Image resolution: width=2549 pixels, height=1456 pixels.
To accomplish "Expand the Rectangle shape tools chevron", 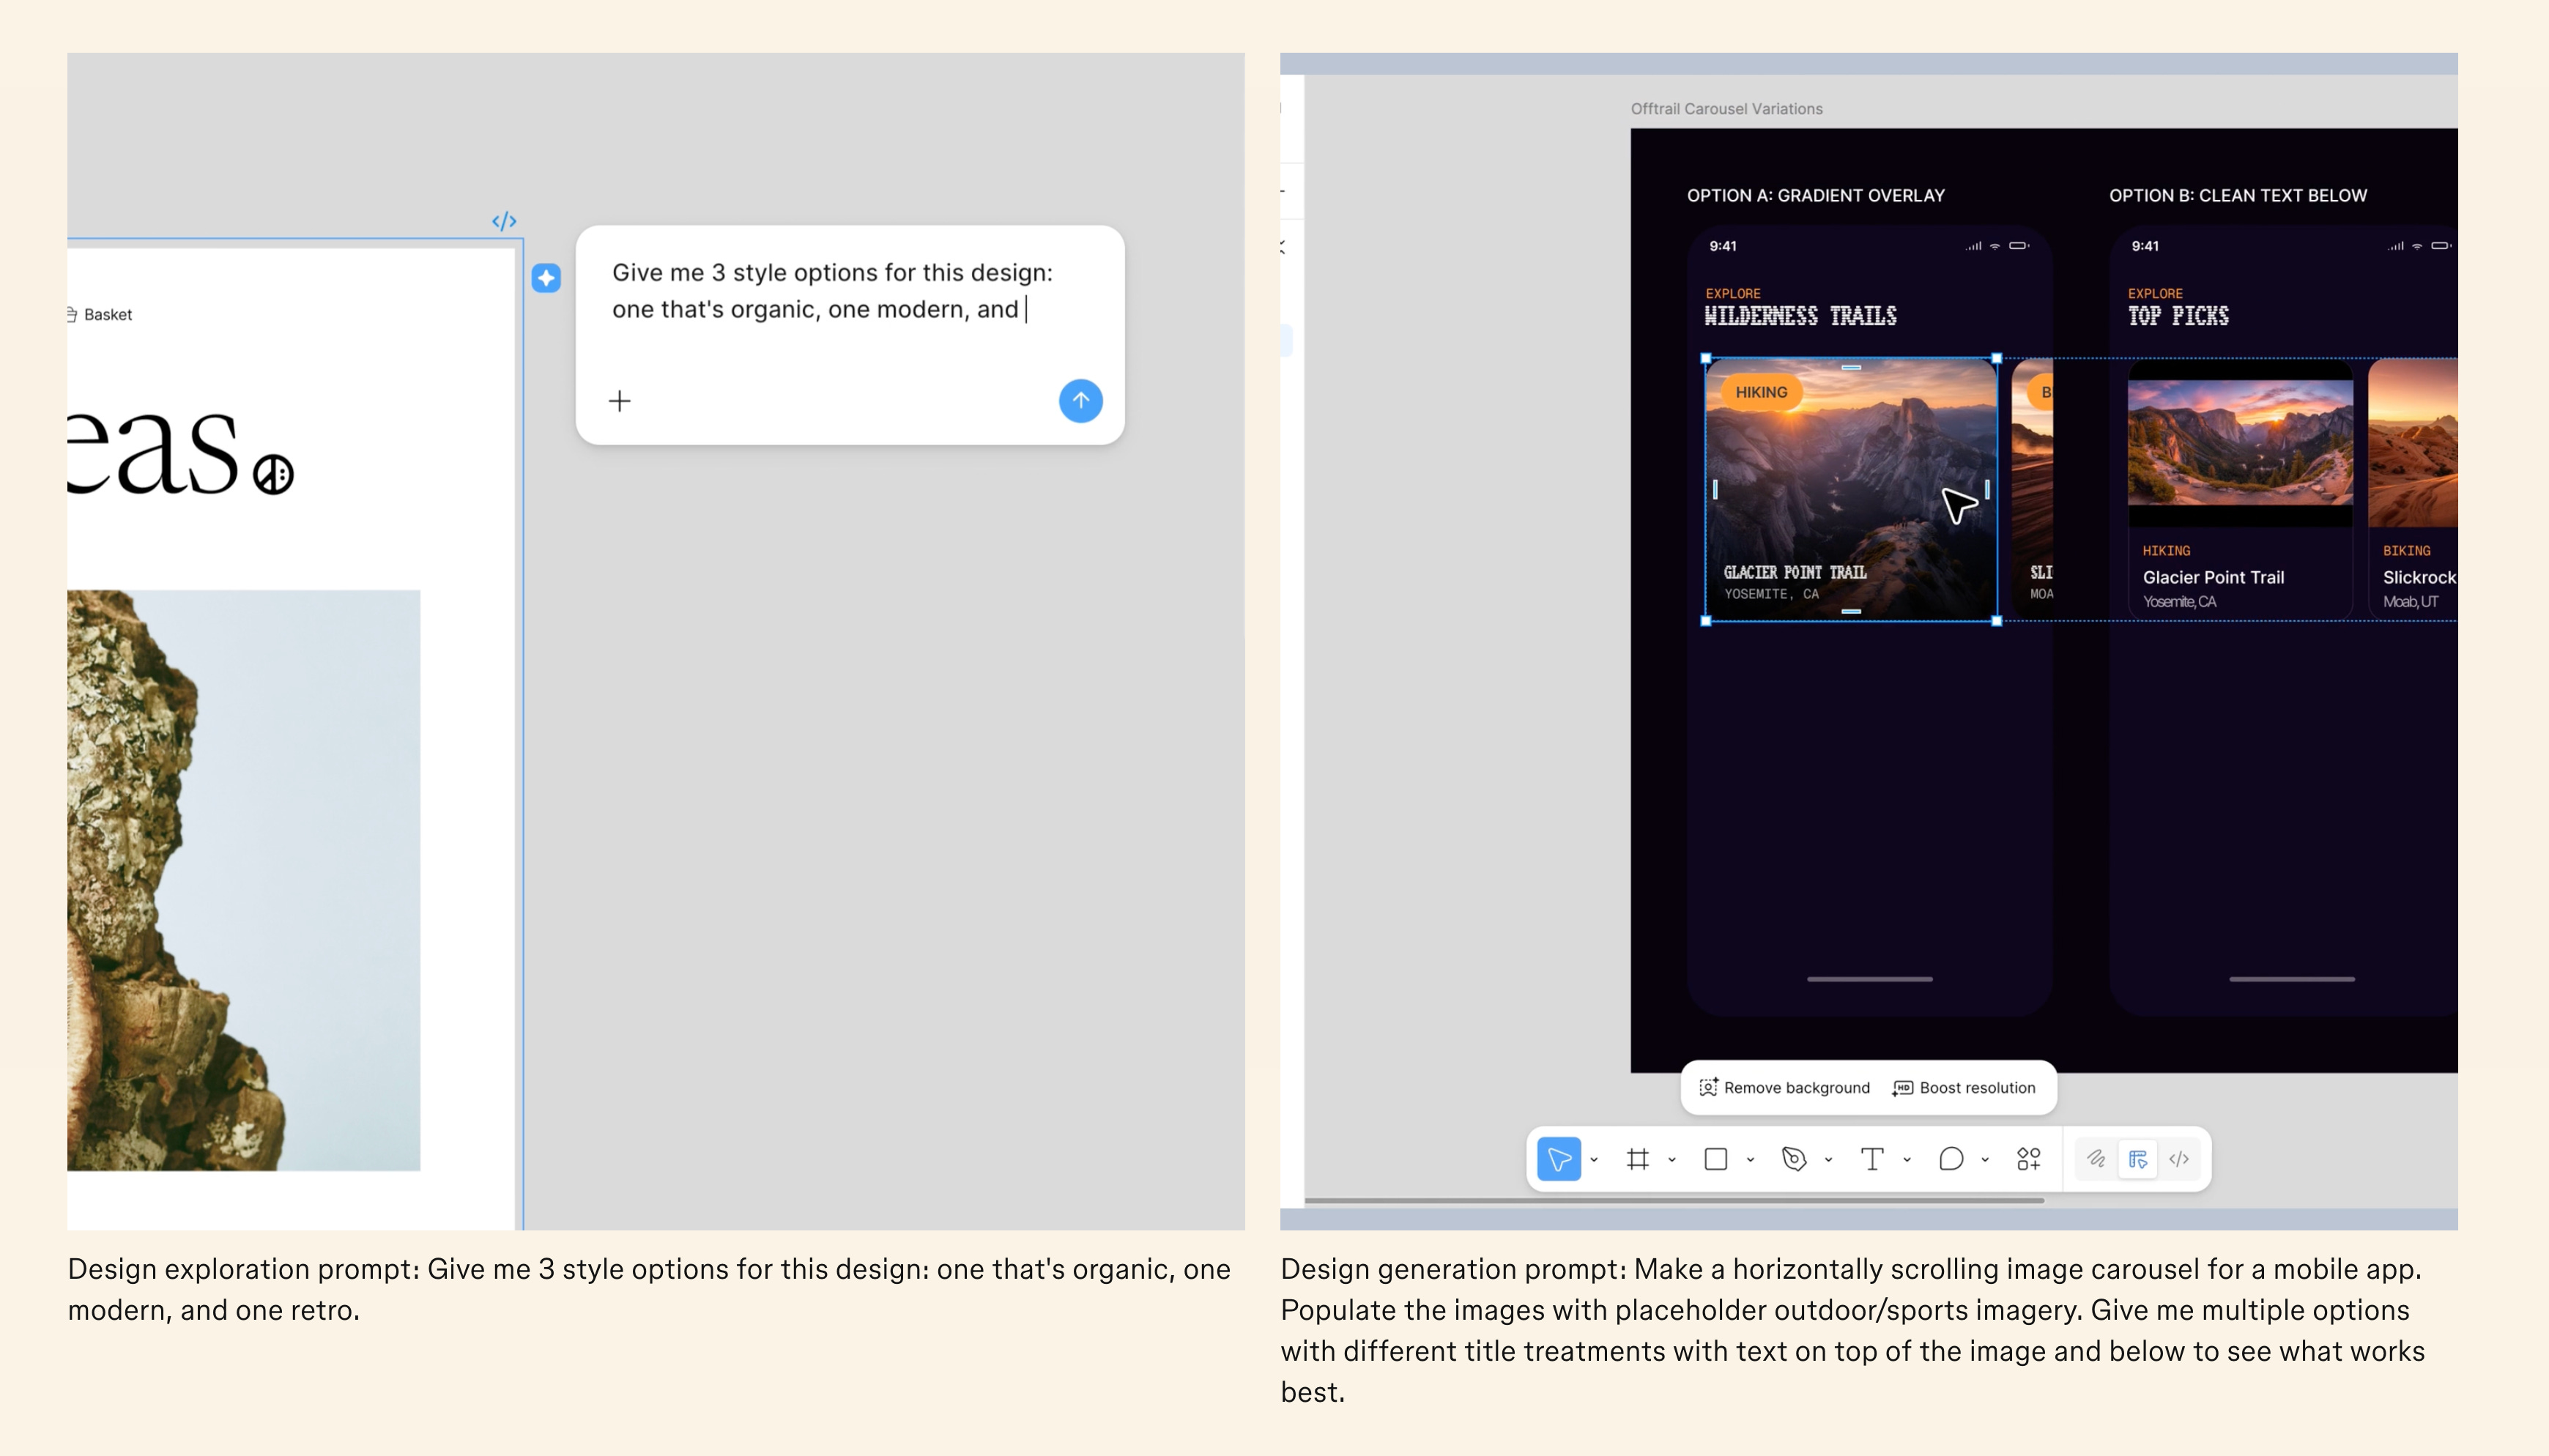I will 1750,1160.
